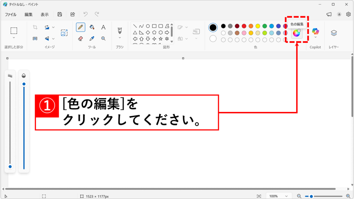Select the Eraser tool
Viewport: 354px width, 199px height.
(x=81, y=38)
